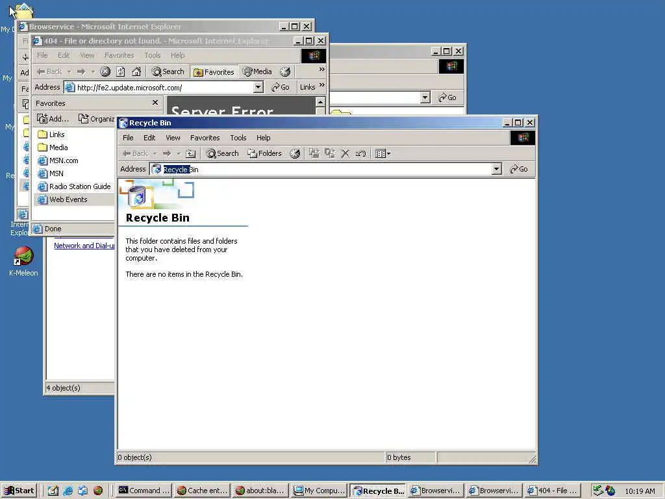Close the Favorites side panel
Viewport: 665px width, 499px height.
155,103
